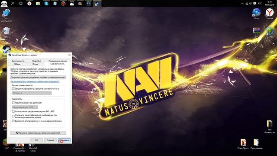The height and width of the screenshot is (156, 277).
Task: Open link on choosing compatibility settings manually
Action: coord(35,81)
